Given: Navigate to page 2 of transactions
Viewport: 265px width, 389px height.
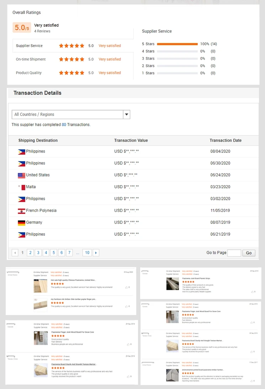Looking at the screenshot, I should coord(31,253).
